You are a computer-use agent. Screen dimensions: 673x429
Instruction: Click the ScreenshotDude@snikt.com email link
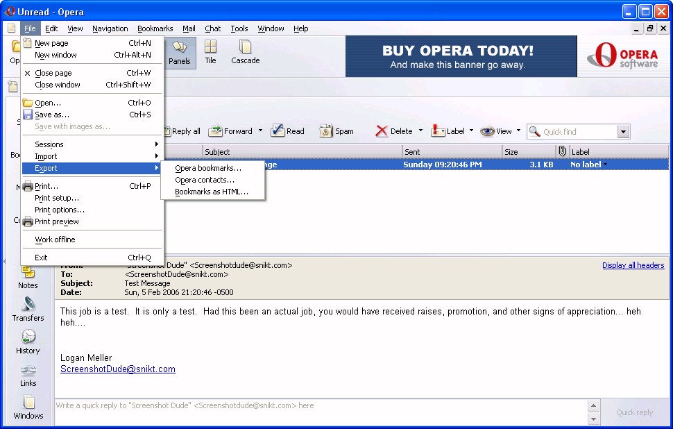(x=118, y=369)
